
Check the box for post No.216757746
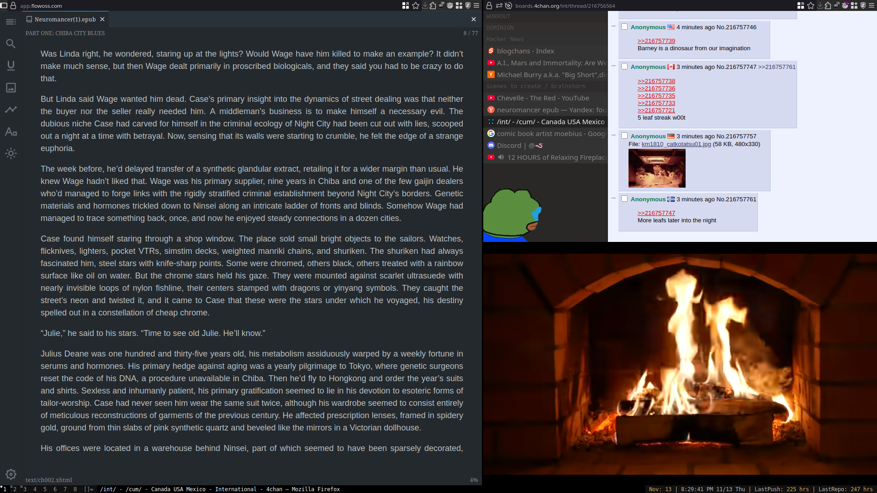click(624, 27)
